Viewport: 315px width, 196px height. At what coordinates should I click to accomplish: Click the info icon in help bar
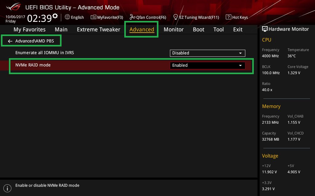pyautogui.click(x=7, y=188)
